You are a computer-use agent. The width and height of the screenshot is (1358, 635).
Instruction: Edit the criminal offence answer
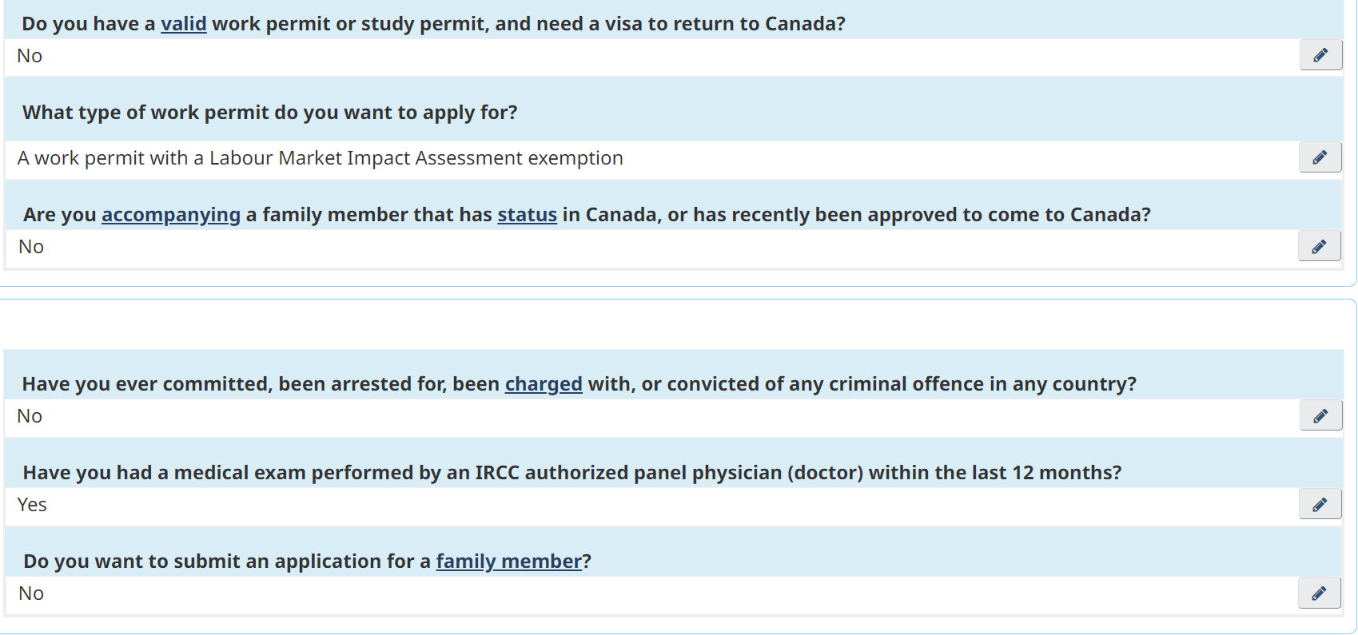(x=1320, y=416)
